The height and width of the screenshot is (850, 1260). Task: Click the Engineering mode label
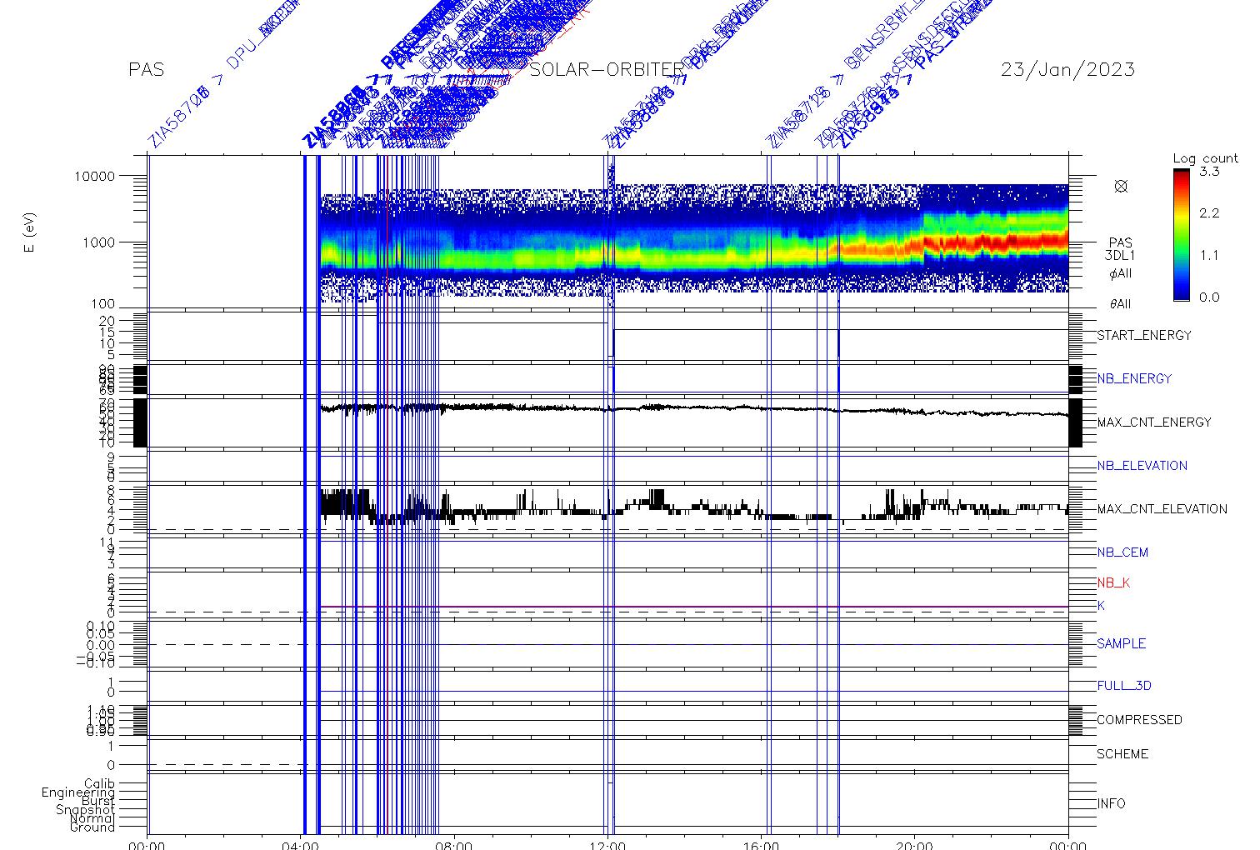[x=78, y=792]
